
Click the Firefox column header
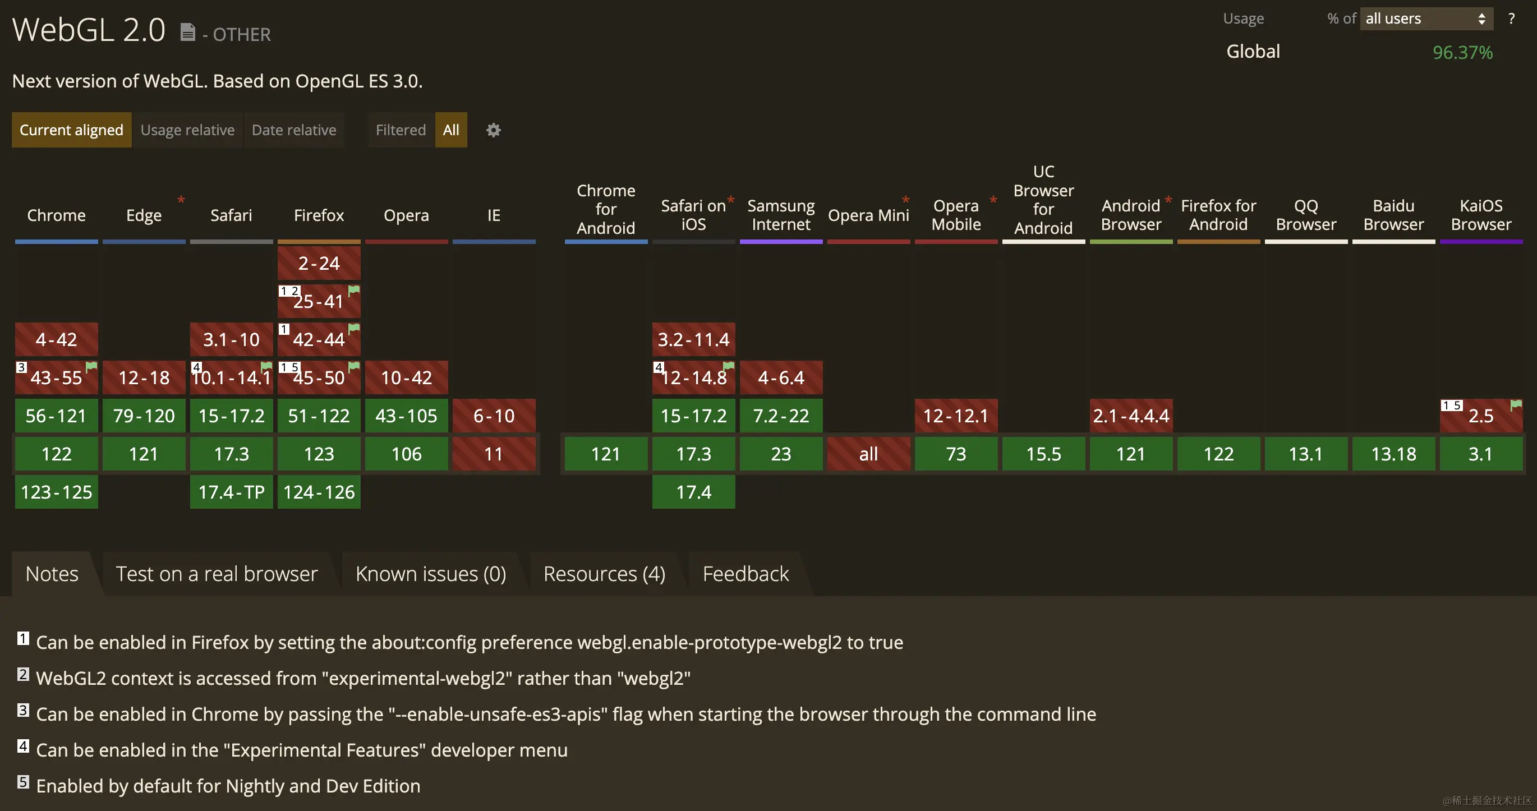[x=319, y=215]
